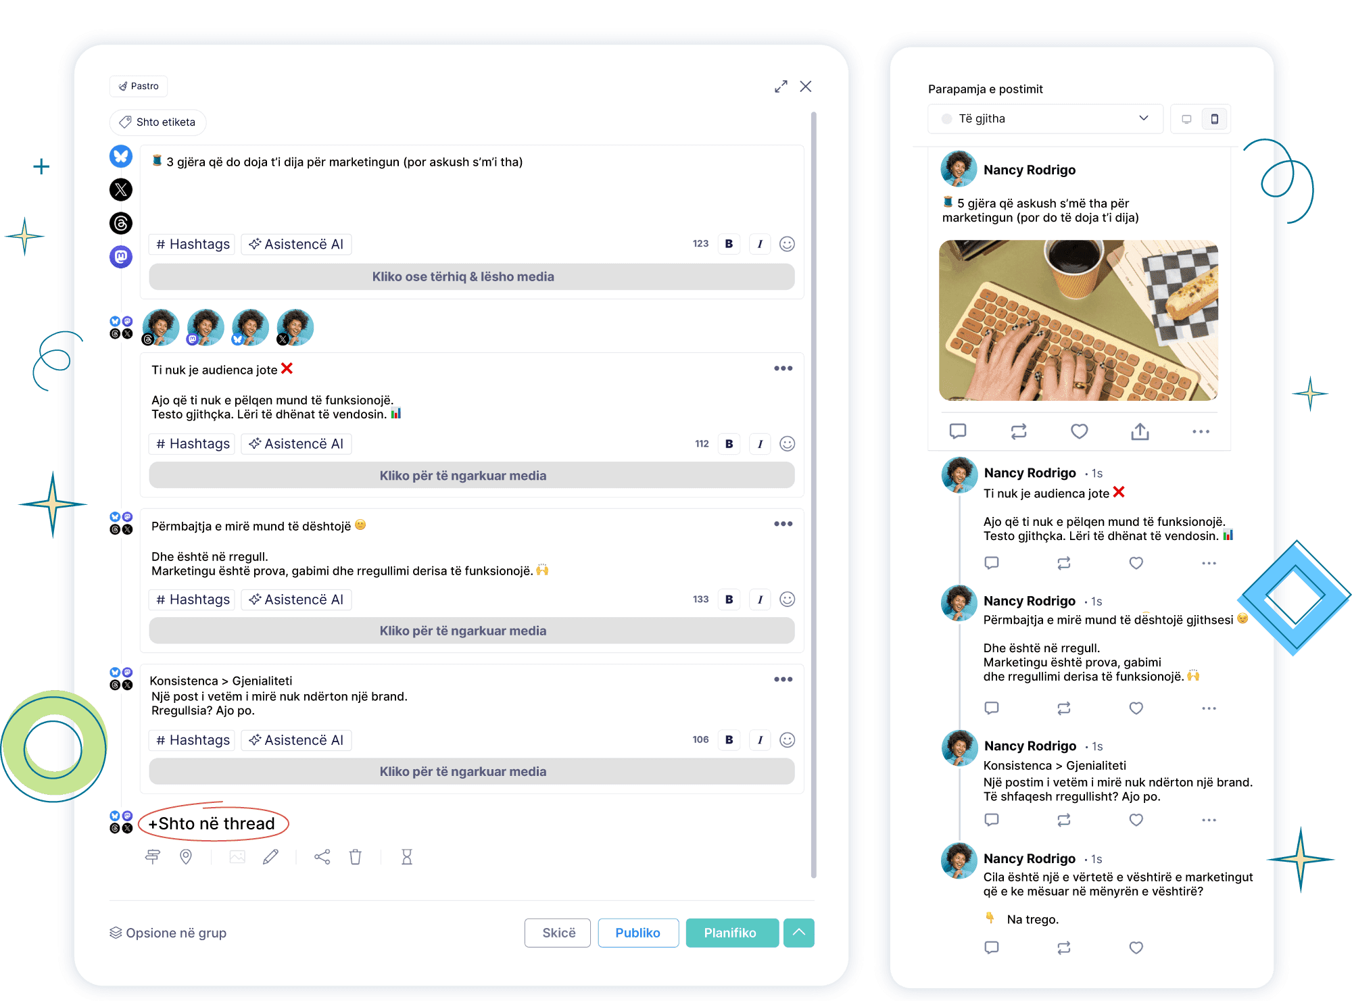Click the hourglass icon in toolbar
Image resolution: width=1352 pixels, height=1001 pixels.
click(x=407, y=857)
